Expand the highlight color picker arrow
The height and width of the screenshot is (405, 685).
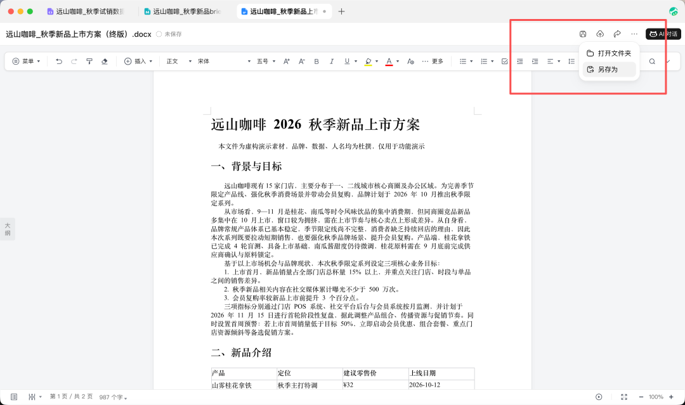click(377, 61)
